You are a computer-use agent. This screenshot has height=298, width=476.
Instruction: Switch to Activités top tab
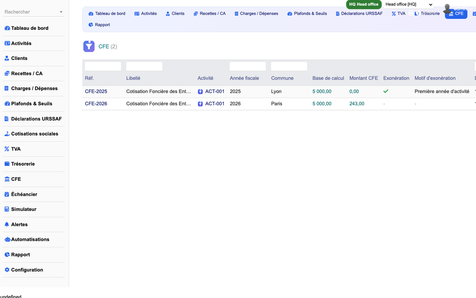(146, 14)
